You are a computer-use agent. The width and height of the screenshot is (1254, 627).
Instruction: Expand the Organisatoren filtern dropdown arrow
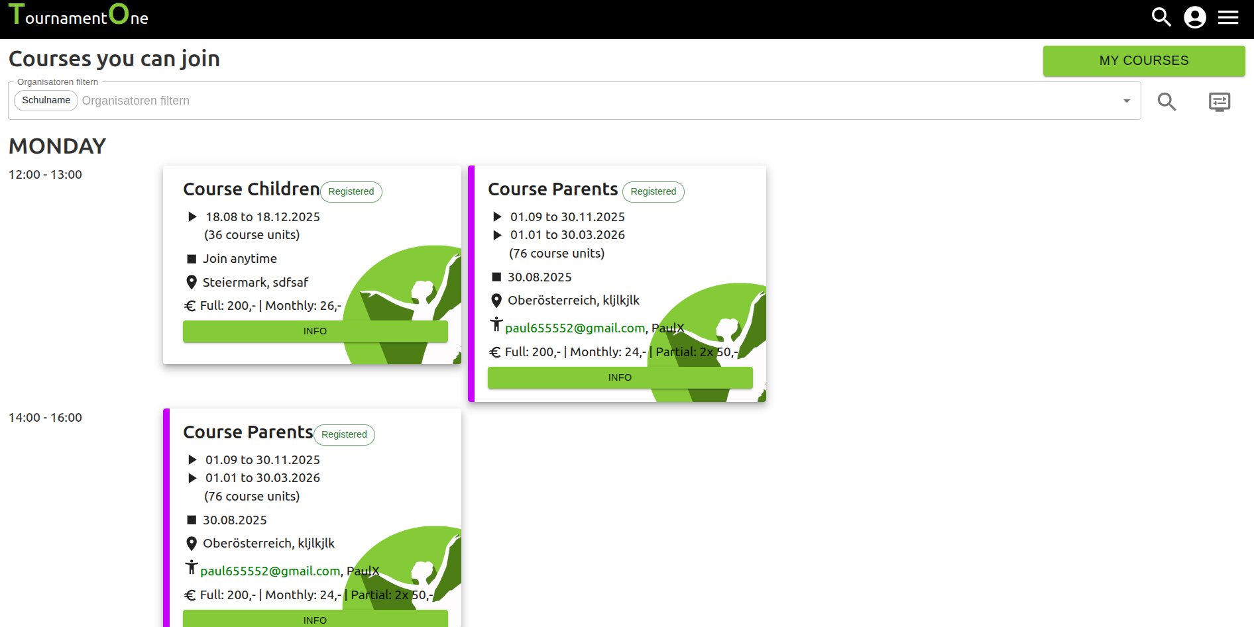tap(1126, 101)
